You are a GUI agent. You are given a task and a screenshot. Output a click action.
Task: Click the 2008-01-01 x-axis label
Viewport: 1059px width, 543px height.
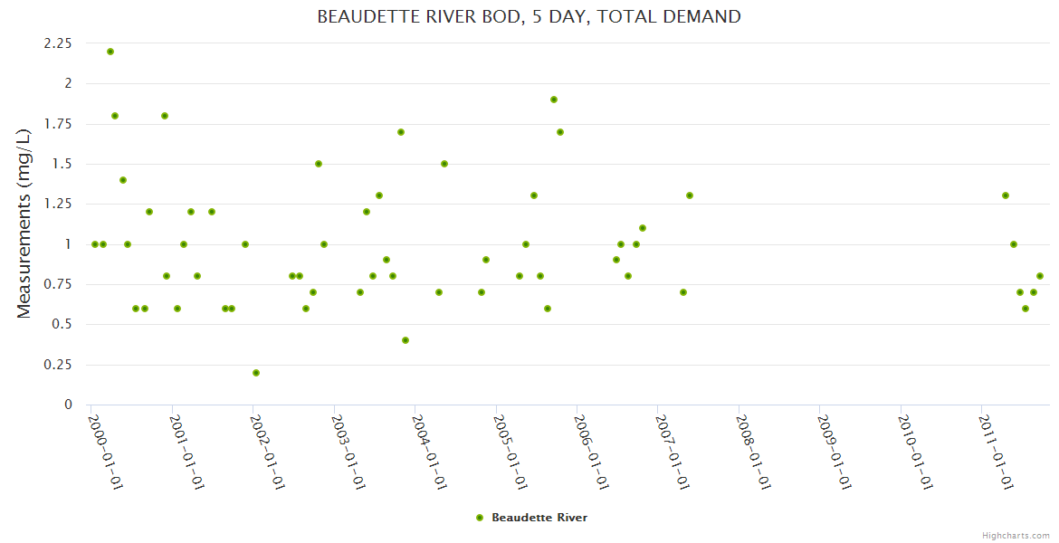point(753,451)
